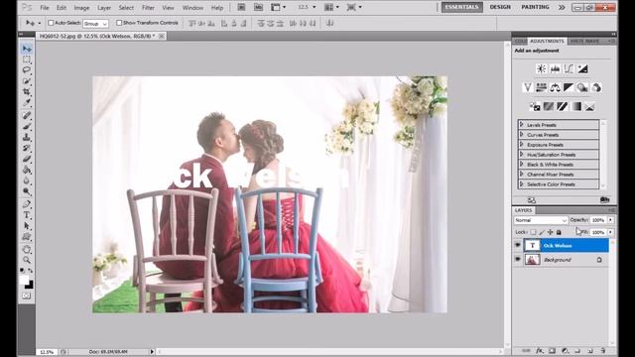Select the Crop tool
This screenshot has height=357, width=635.
tap(27, 92)
